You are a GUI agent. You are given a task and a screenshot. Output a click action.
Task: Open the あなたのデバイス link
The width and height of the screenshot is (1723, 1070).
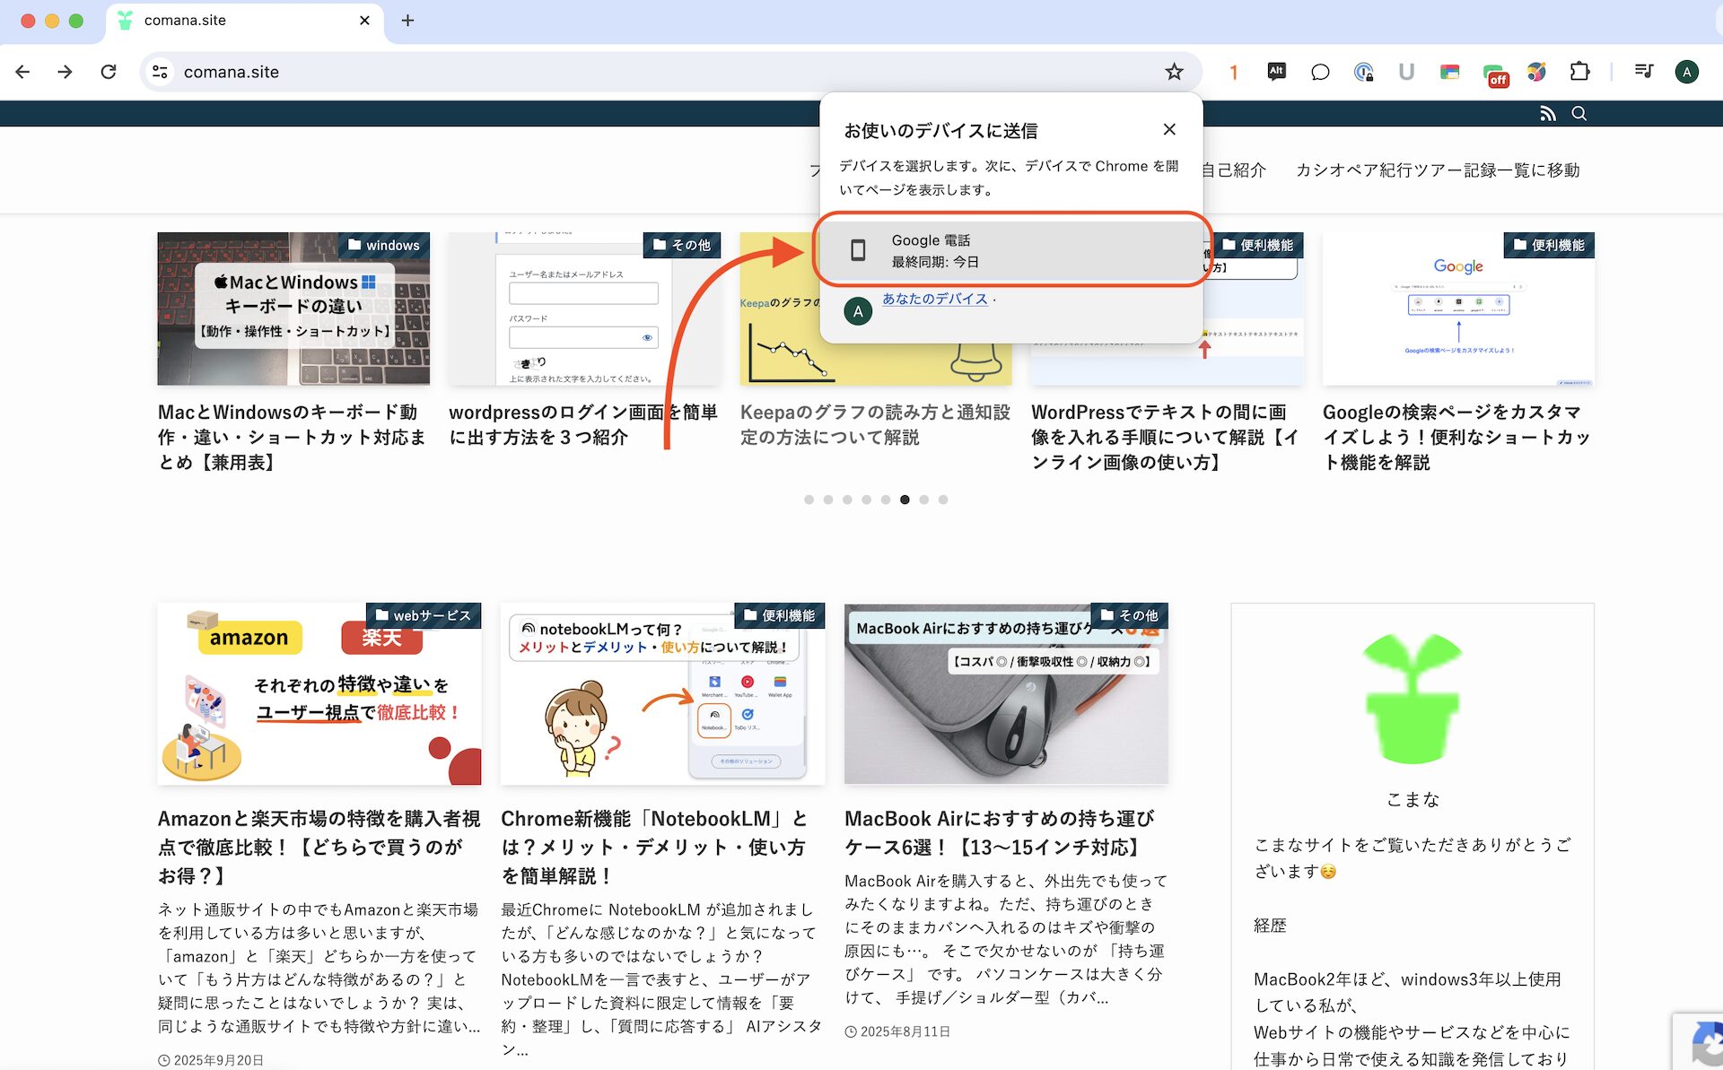(934, 299)
